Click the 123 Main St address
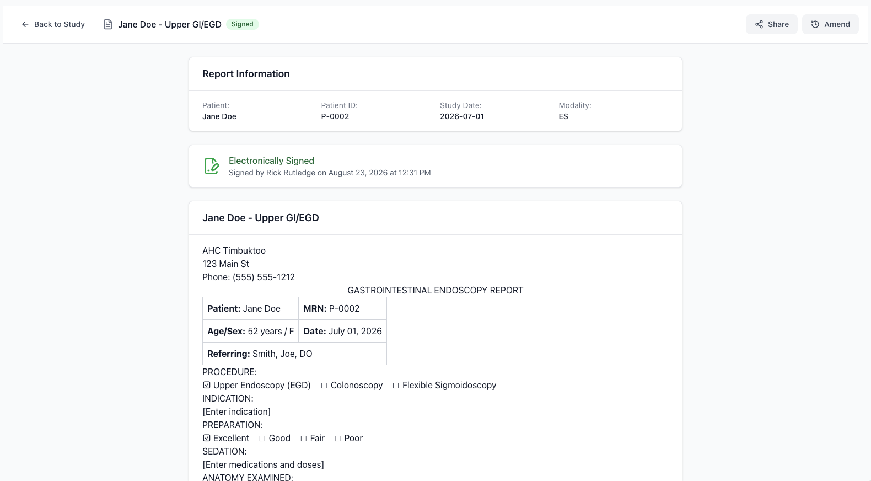 [225, 264]
